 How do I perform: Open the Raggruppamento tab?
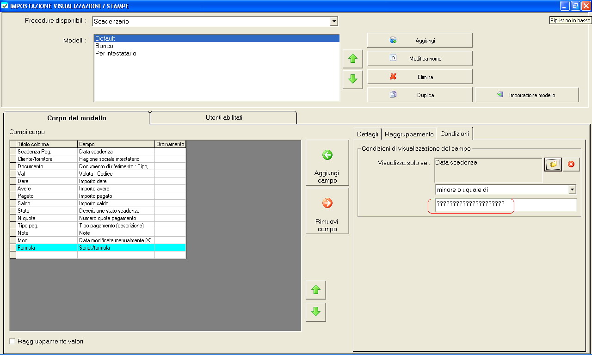pyautogui.click(x=409, y=134)
